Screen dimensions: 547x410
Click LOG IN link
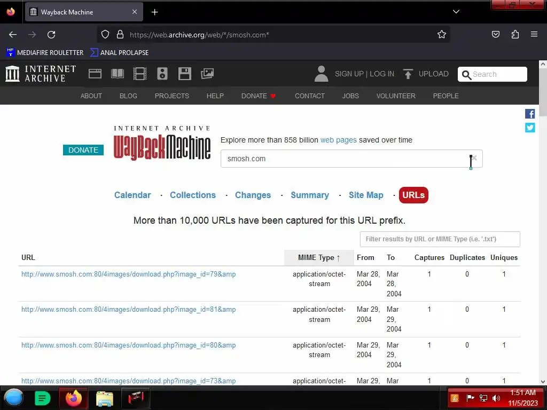point(382,74)
